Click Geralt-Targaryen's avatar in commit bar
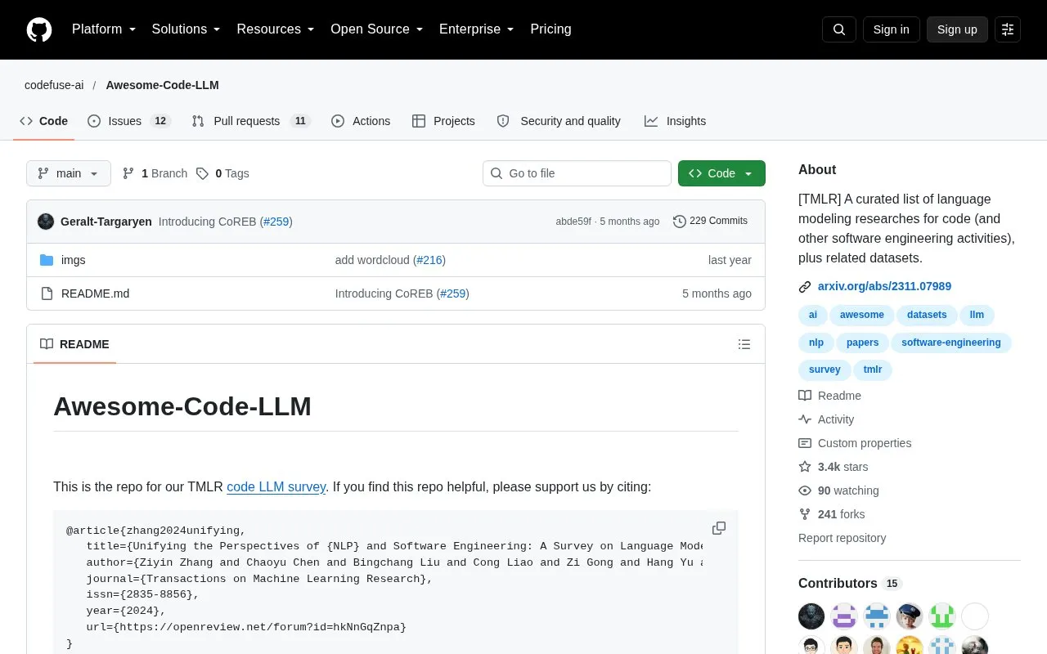 (46, 222)
